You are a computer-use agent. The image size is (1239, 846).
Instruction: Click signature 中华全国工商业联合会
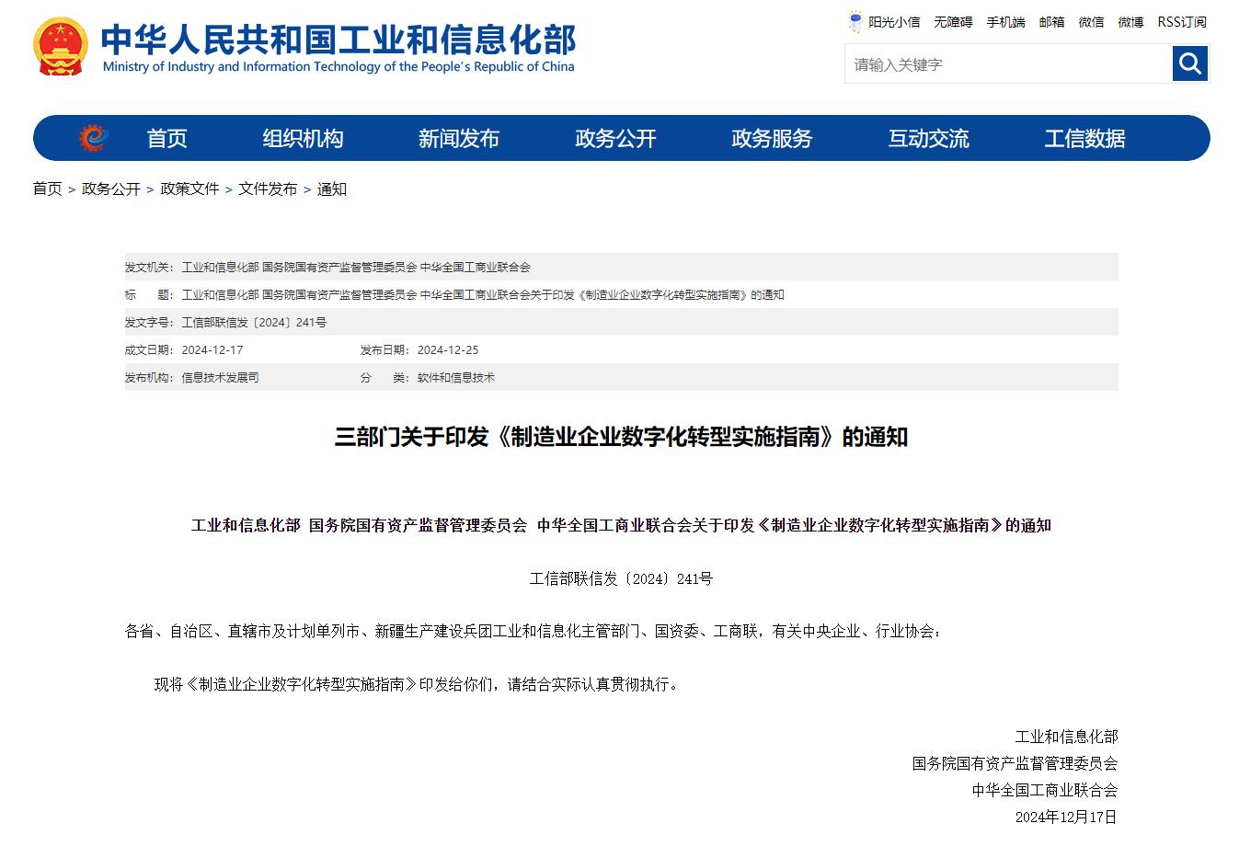1045,790
